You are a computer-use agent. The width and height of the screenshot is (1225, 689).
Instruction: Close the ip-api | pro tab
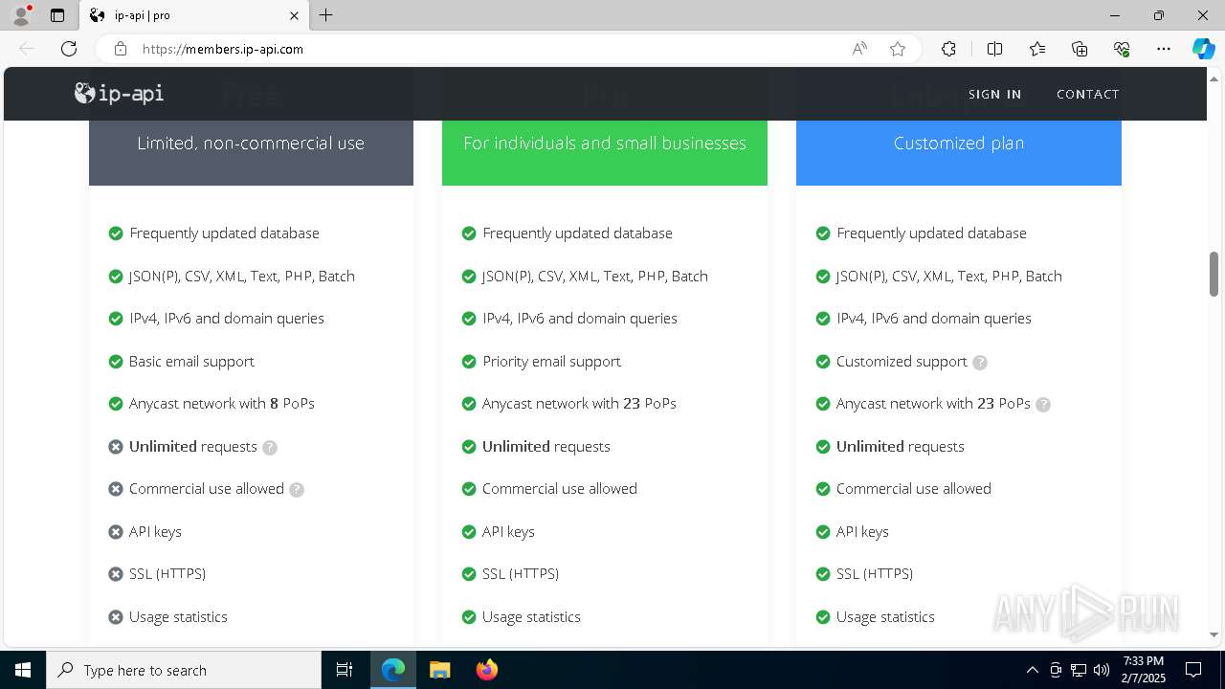point(294,15)
